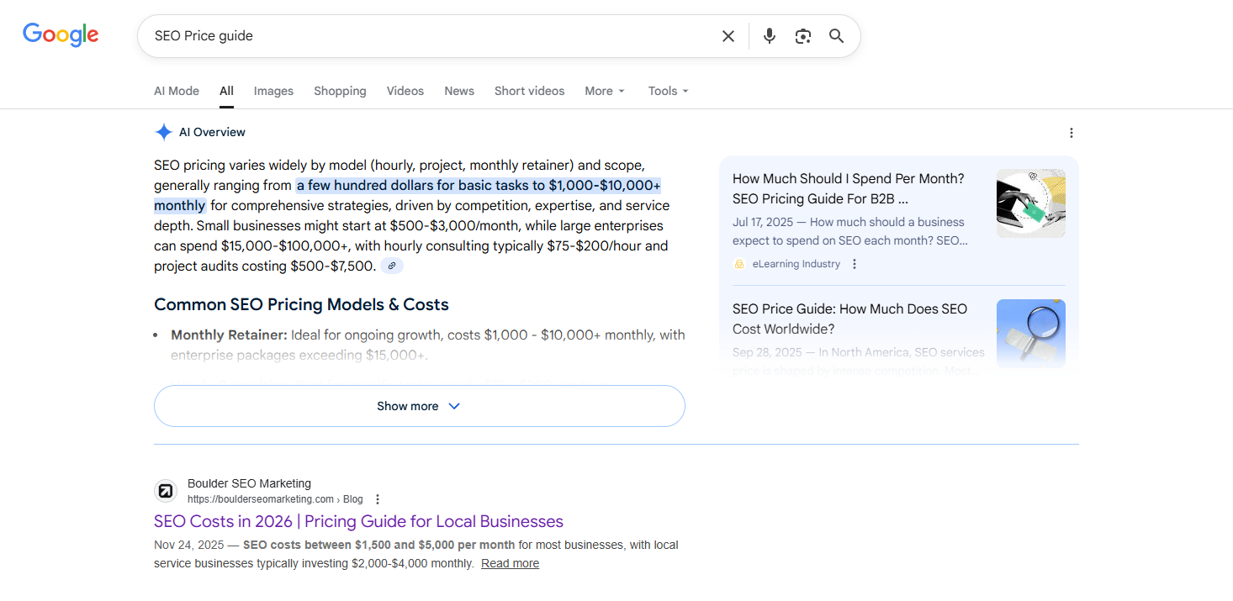Open result options next to the Blog breadcrumb
This screenshot has width=1233, height=601.
(377, 498)
